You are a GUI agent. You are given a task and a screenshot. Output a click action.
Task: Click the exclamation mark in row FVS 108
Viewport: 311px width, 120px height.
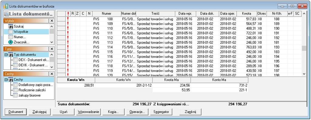(68, 19)
